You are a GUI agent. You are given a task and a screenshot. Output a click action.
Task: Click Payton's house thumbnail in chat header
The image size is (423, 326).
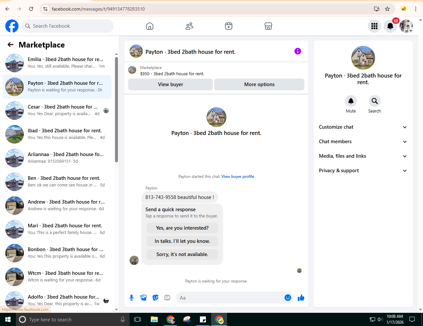136,51
